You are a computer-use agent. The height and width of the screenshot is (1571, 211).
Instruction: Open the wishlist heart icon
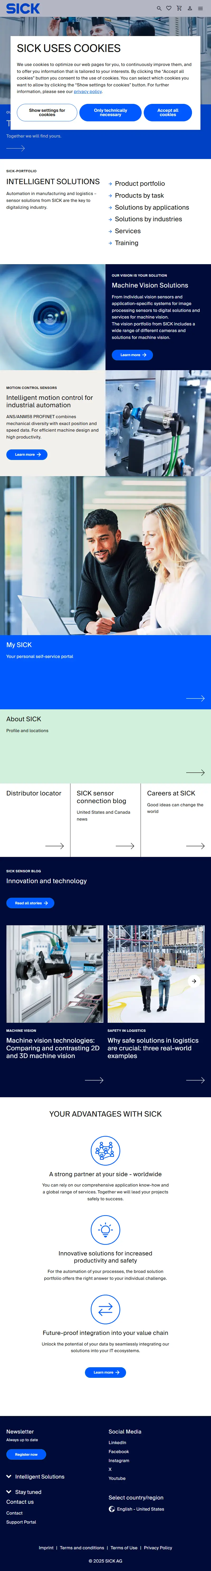point(169,8)
